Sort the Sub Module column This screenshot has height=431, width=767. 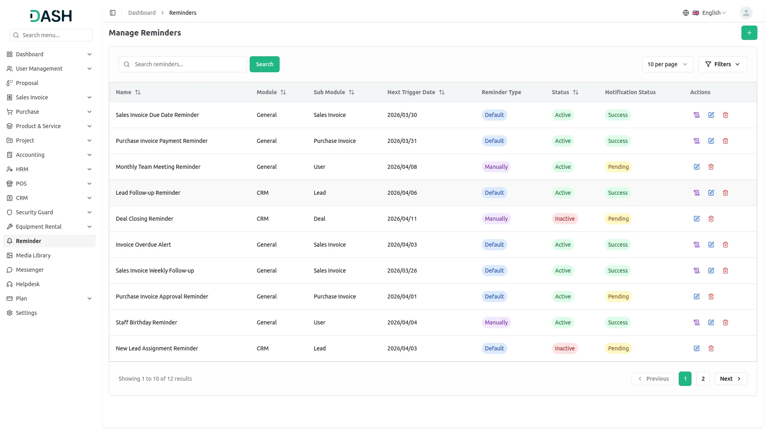point(352,92)
